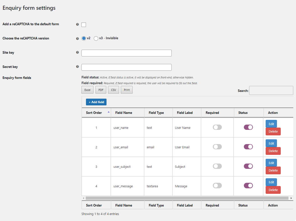Disable the Status toggle for user_name
The image size is (296, 221).
pos(248,127)
